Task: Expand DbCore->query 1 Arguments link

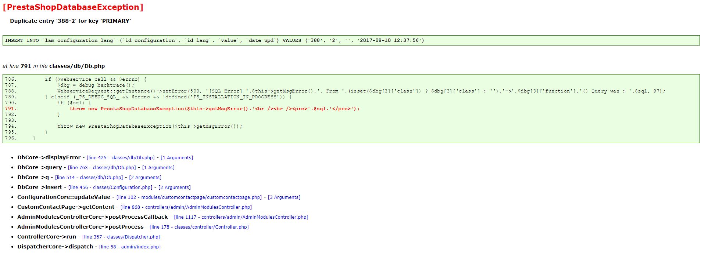Action: [x=158, y=168]
